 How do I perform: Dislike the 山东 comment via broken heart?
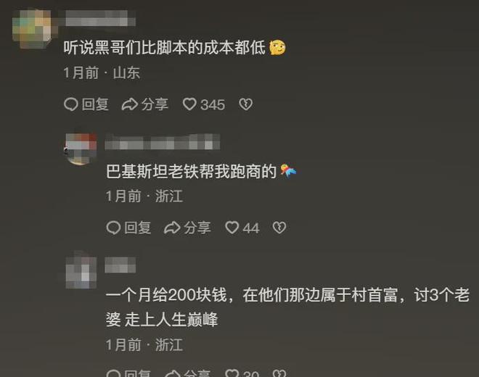coord(245,104)
